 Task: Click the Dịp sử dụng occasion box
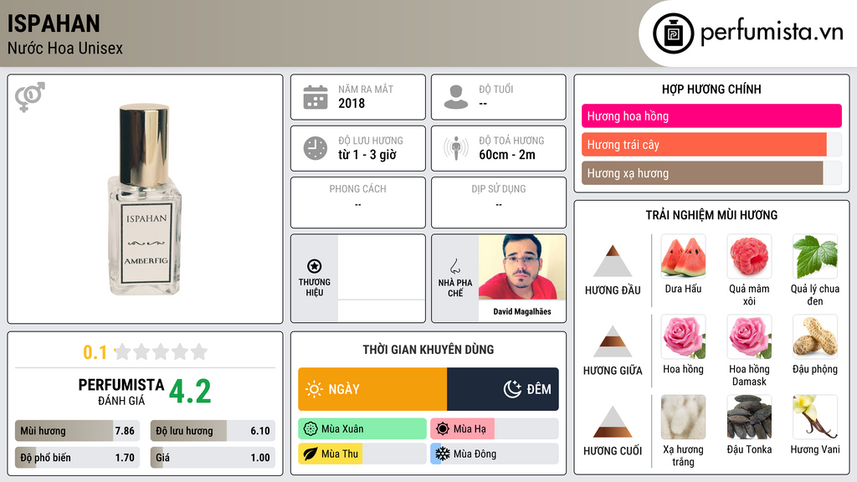[x=499, y=203]
